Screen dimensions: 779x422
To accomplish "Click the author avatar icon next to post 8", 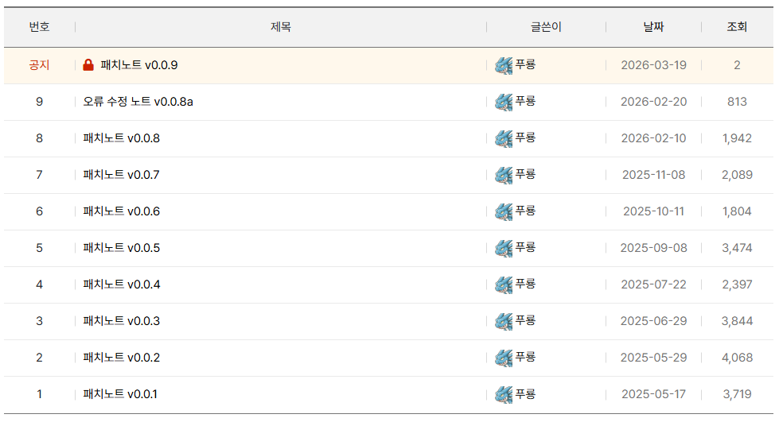I will tap(503, 138).
